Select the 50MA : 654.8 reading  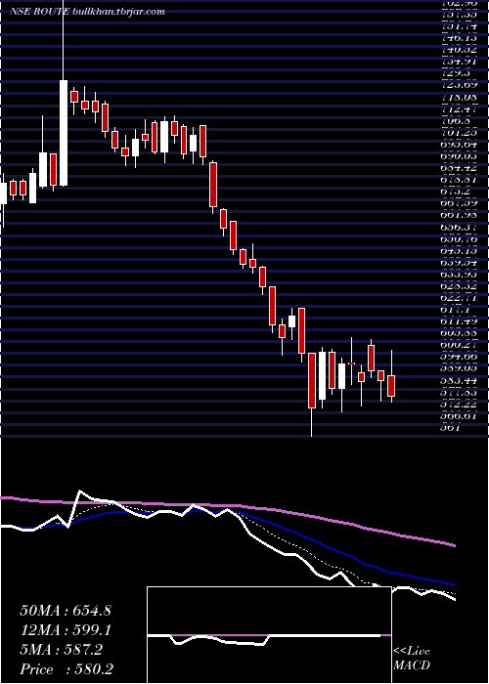pyautogui.click(x=66, y=611)
